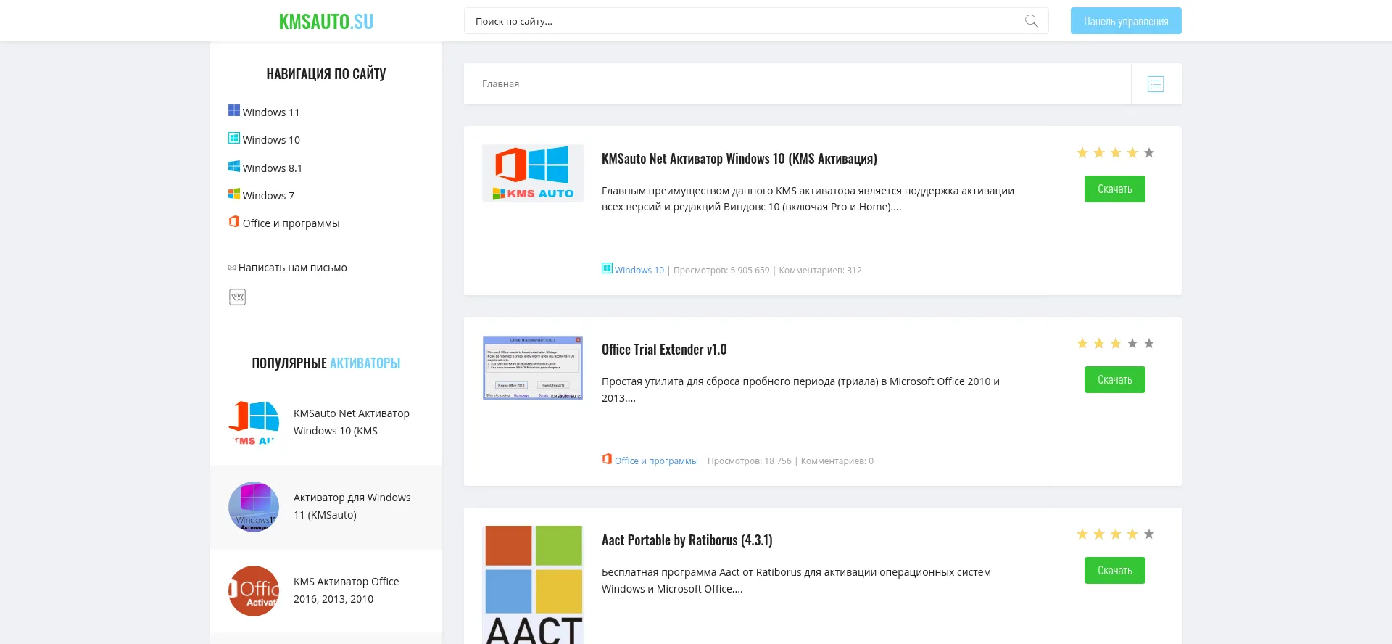Click the Windows 8.1 logo icon in navigation

point(234,166)
